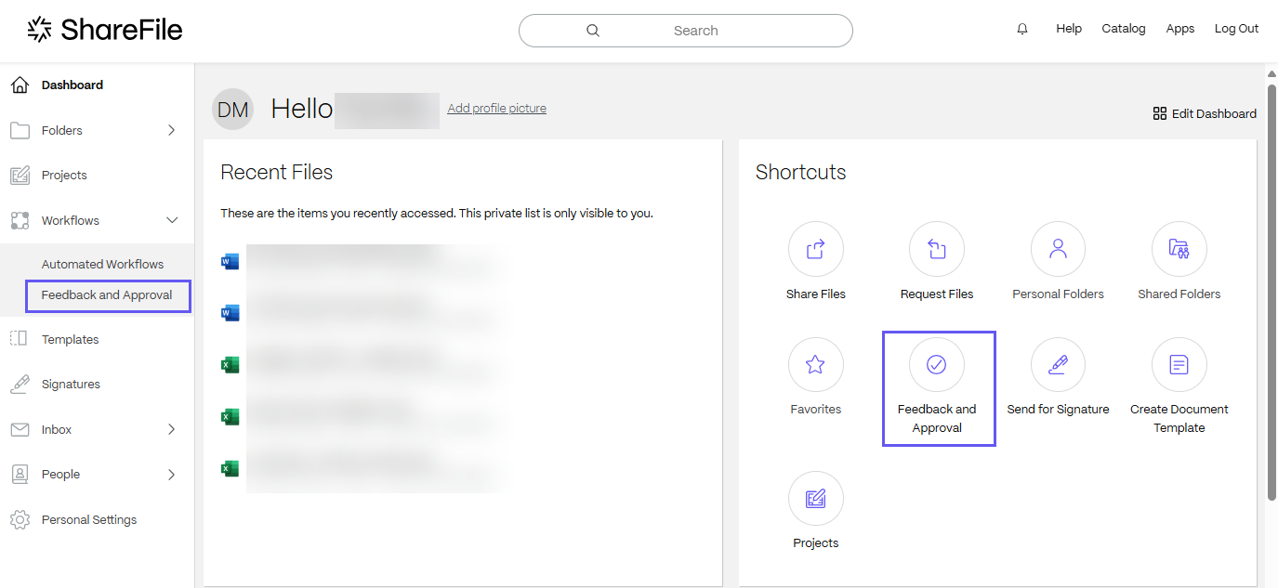Image resolution: width=1278 pixels, height=588 pixels.
Task: Open the Send for Signature shortcut
Action: [x=1058, y=364]
